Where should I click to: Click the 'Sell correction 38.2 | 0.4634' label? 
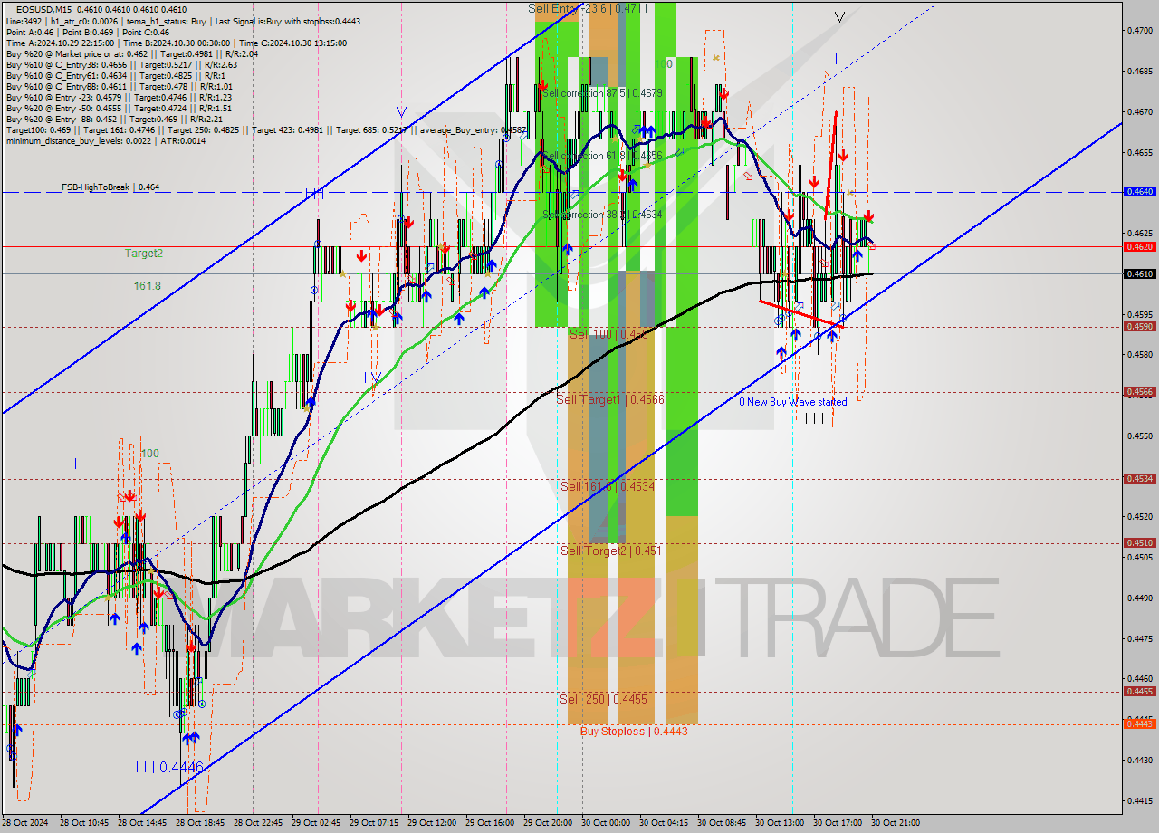tap(602, 215)
